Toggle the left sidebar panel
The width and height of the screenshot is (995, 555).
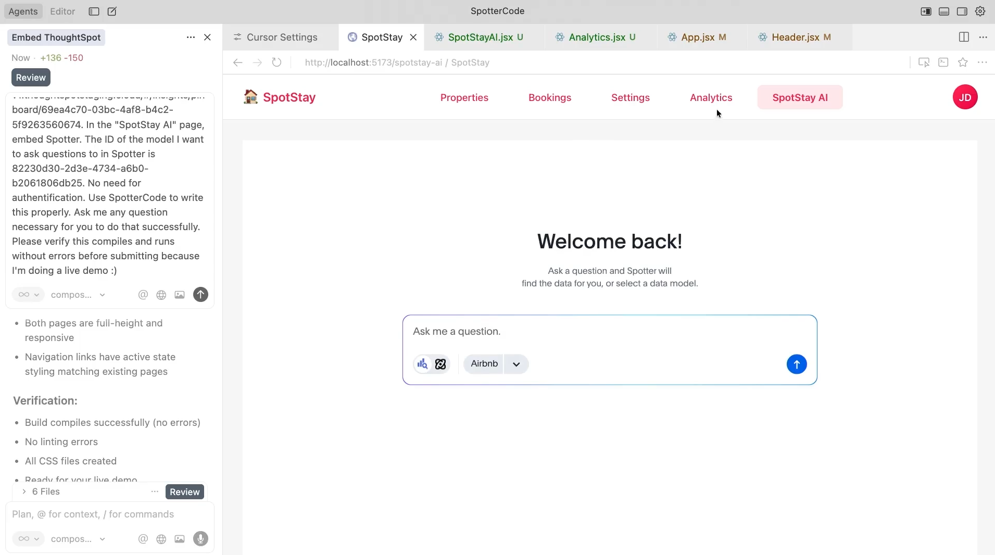(926, 11)
